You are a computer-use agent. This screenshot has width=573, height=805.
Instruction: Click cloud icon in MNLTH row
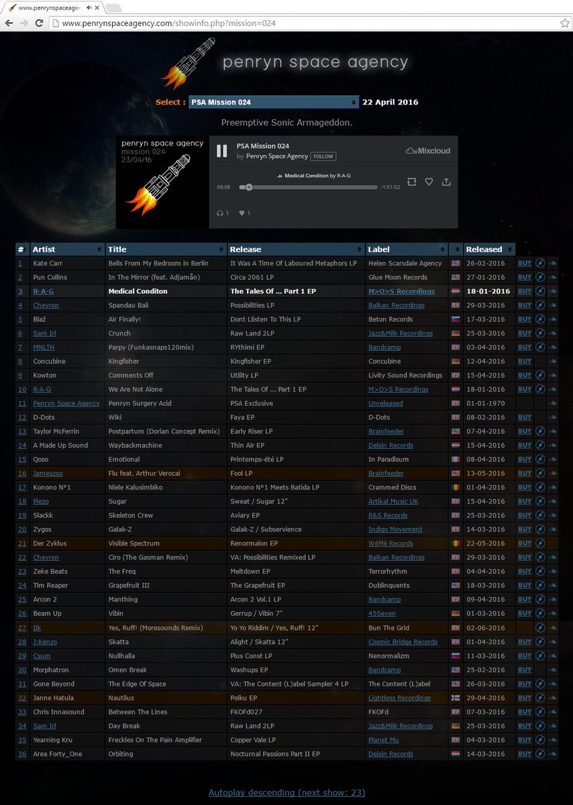point(553,347)
